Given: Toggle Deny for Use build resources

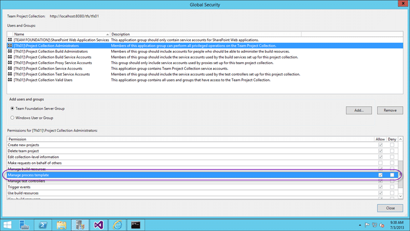Looking at the screenshot, I should tap(392, 193).
